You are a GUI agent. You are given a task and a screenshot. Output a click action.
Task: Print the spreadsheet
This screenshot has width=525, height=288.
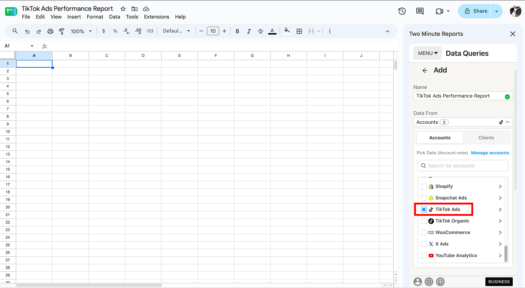tap(50, 31)
